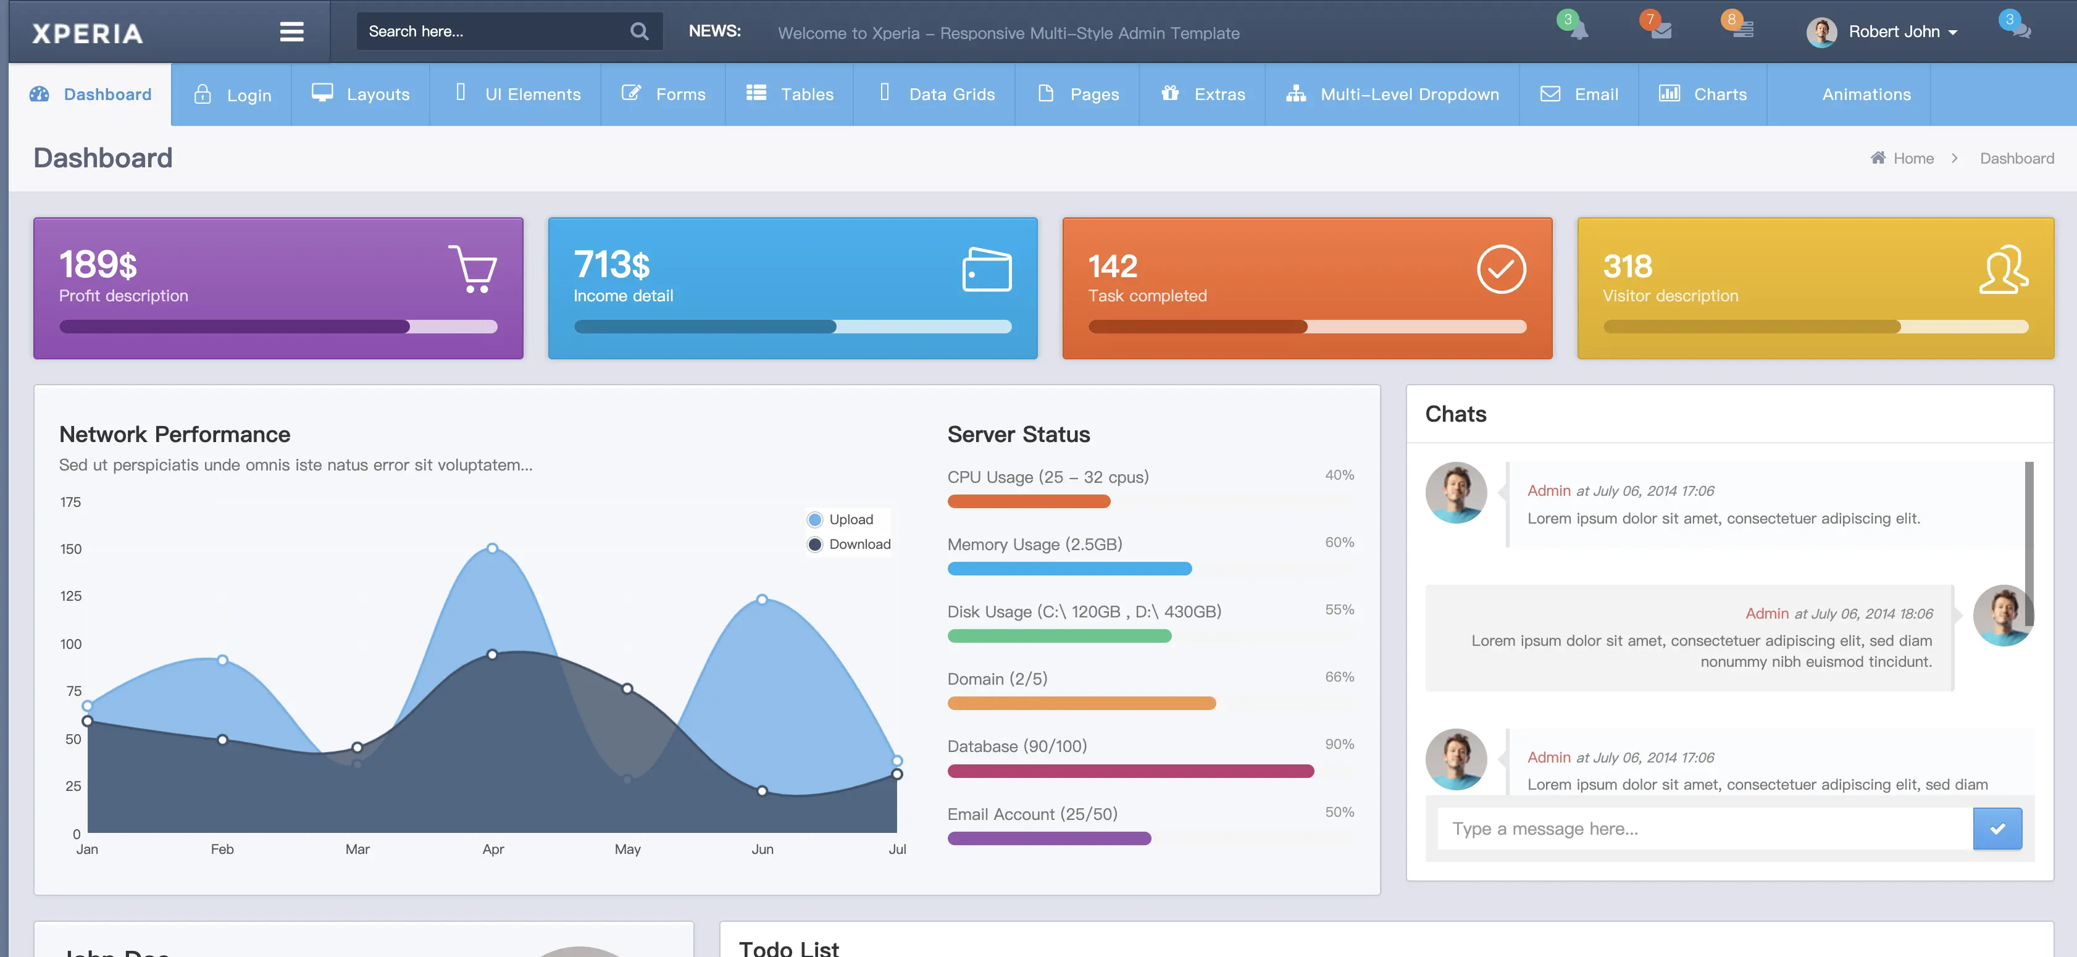This screenshot has height=957, width=2077.
Task: Click the monitor icon beside Layouts
Action: [x=322, y=93]
